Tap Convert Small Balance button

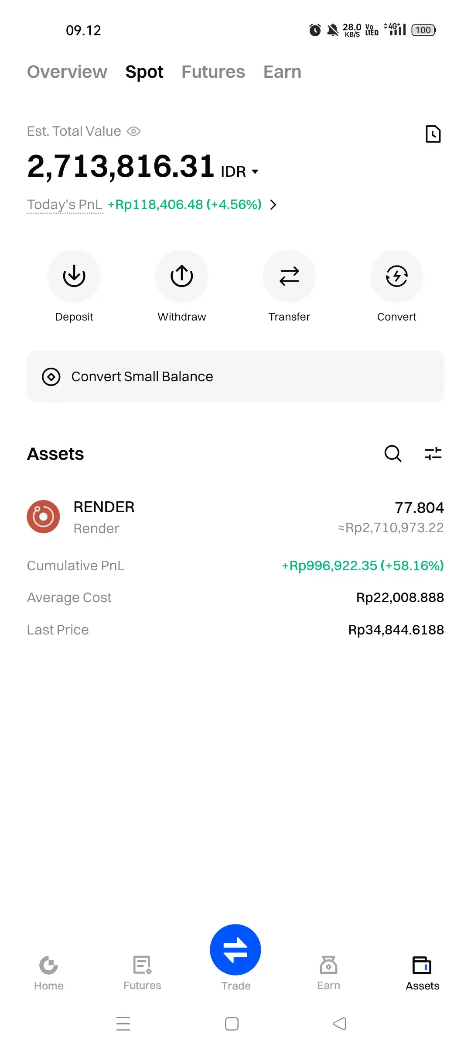point(235,376)
